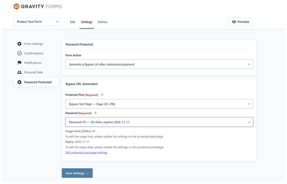Click the Personal Data people icon
The image size is (287, 184).
(x=19, y=72)
